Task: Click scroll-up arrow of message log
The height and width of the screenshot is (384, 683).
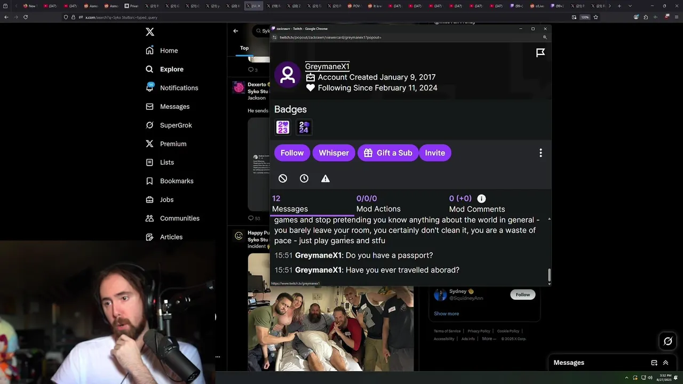Action: coord(549,219)
